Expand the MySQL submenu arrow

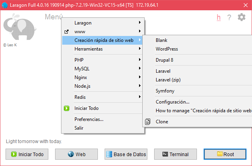pos(140,68)
